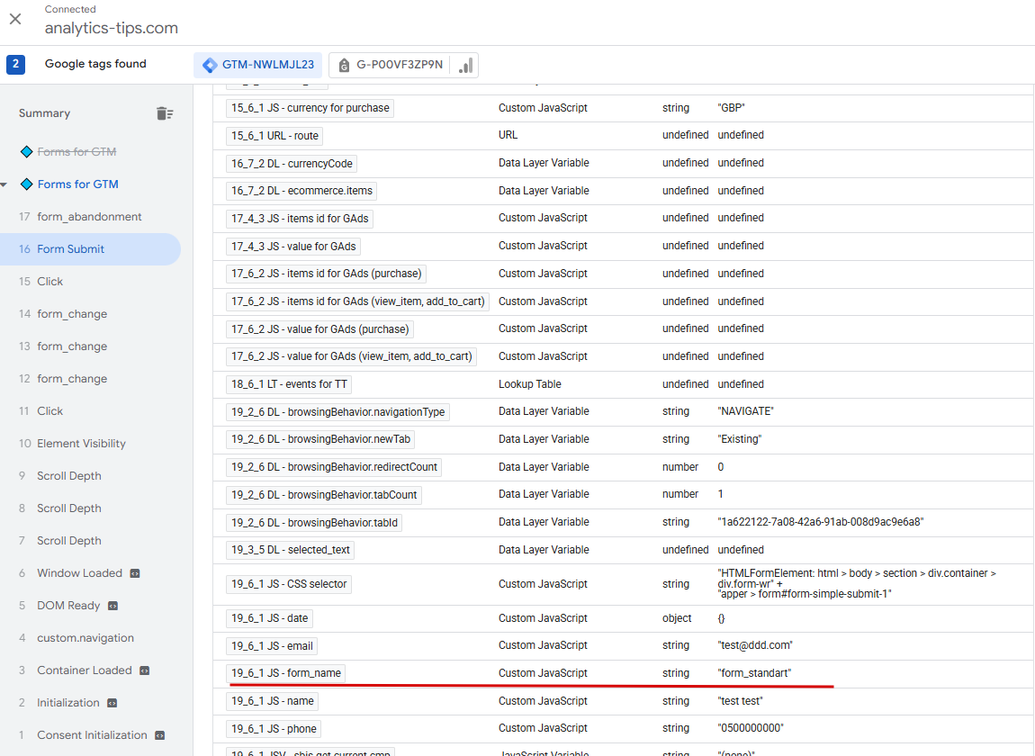Screen dimensions: 1035x756
Task: Open variable 17_4_3 JS - items id for GAds
Action: point(300,219)
